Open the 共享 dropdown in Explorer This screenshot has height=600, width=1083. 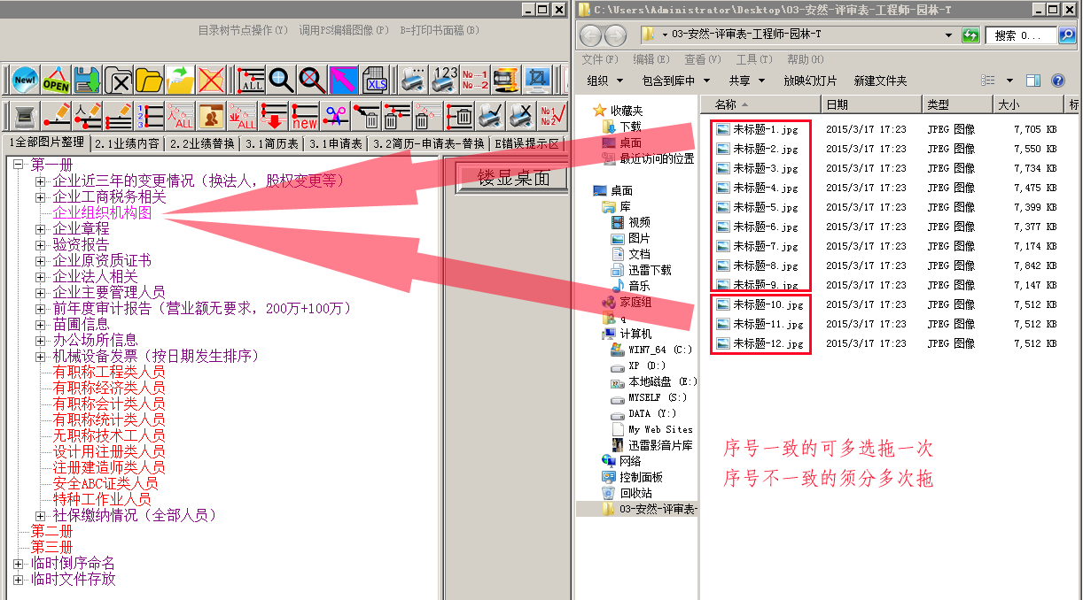[x=745, y=81]
